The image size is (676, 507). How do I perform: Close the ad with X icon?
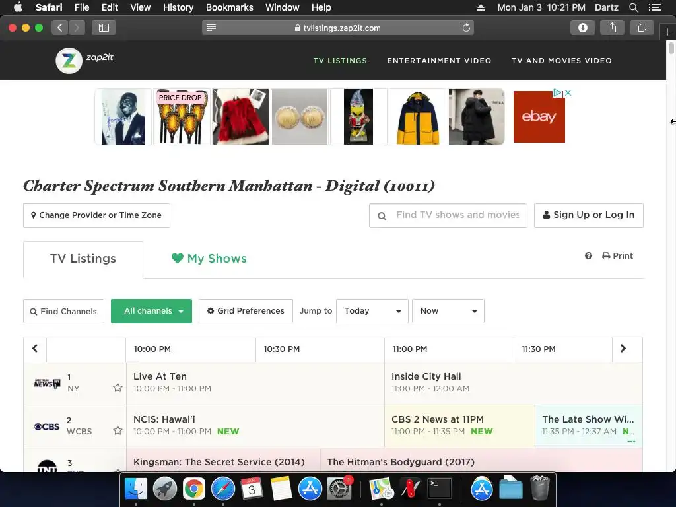click(x=568, y=92)
